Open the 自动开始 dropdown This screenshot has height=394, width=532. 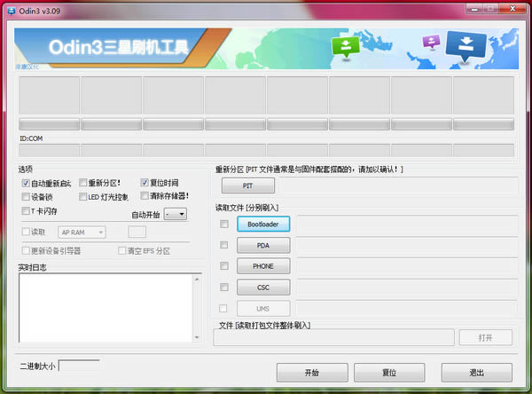point(176,214)
